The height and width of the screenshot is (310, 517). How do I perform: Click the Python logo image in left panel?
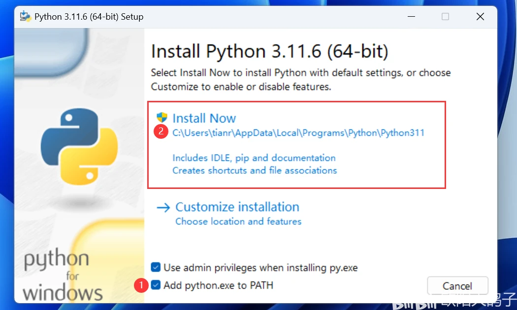(x=79, y=147)
